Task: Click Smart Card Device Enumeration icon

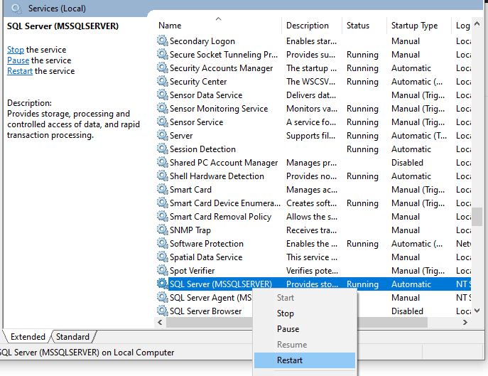Action: 162,203
